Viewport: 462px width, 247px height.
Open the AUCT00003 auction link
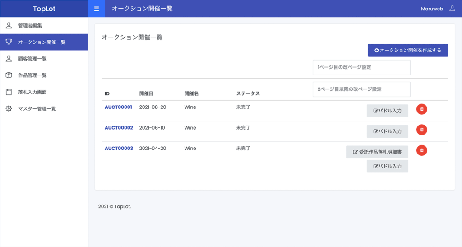pos(119,149)
